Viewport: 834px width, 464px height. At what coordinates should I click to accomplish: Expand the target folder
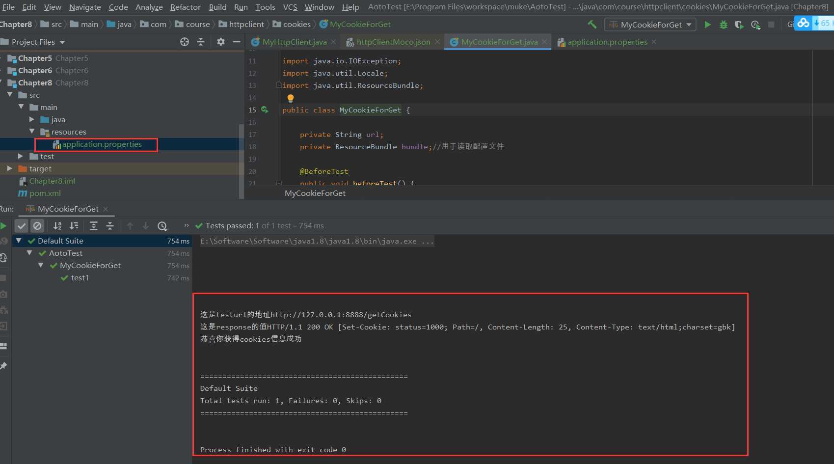point(9,168)
